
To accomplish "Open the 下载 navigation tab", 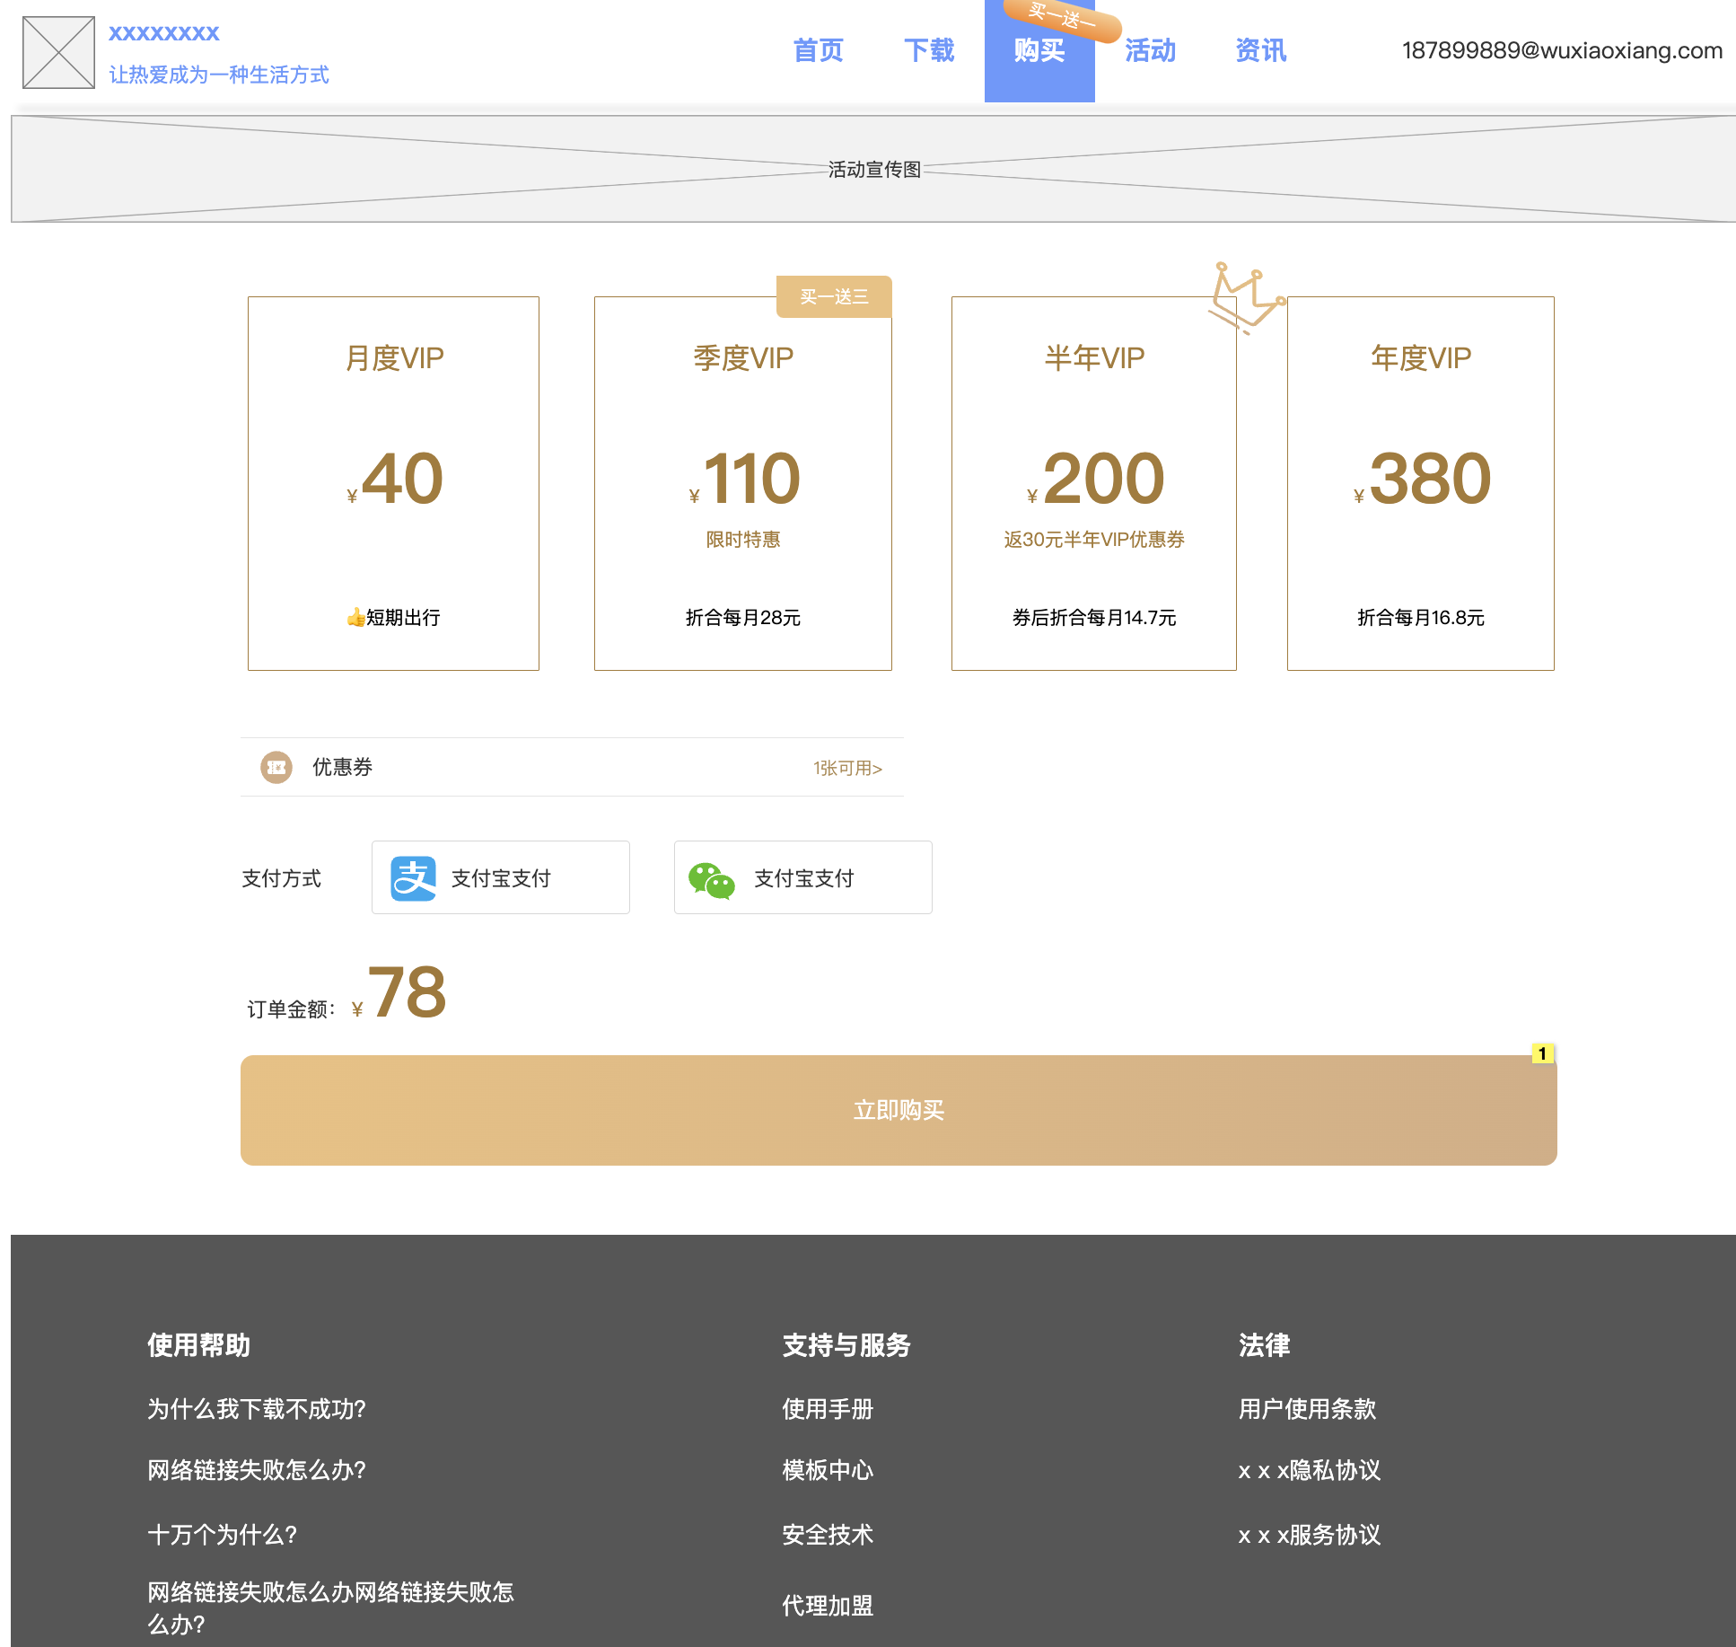I will [x=929, y=50].
